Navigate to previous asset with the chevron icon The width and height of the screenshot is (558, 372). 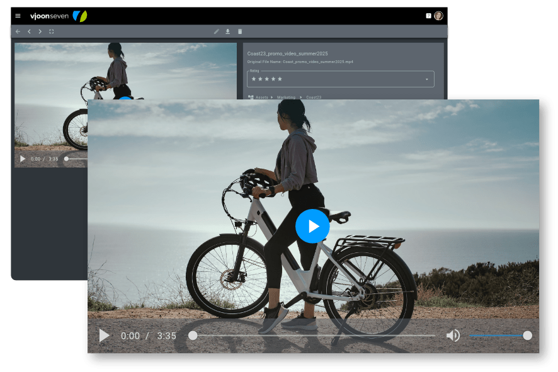(28, 31)
